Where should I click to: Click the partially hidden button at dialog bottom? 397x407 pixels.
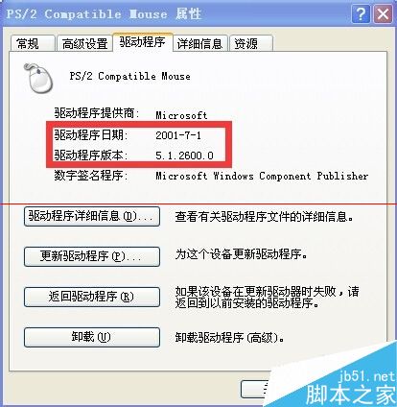256,389
